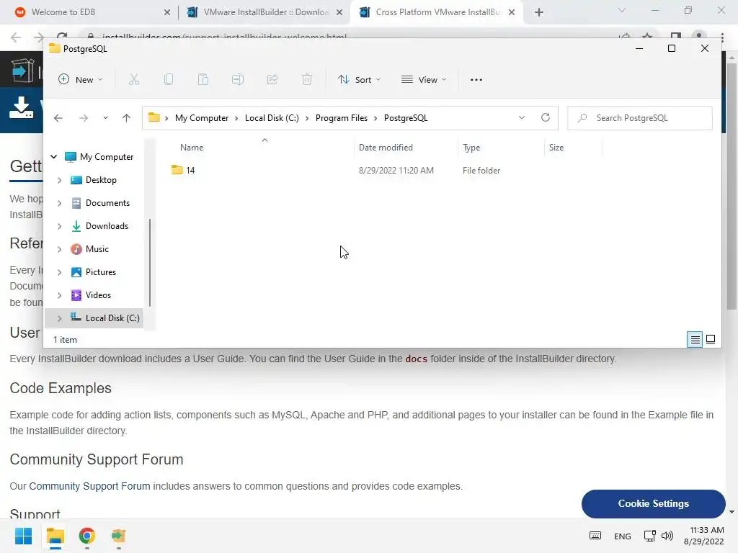Screen dimensions: 738x553
Task: Switch to VMware InstallBuilder Download tab
Action: [x=266, y=12]
